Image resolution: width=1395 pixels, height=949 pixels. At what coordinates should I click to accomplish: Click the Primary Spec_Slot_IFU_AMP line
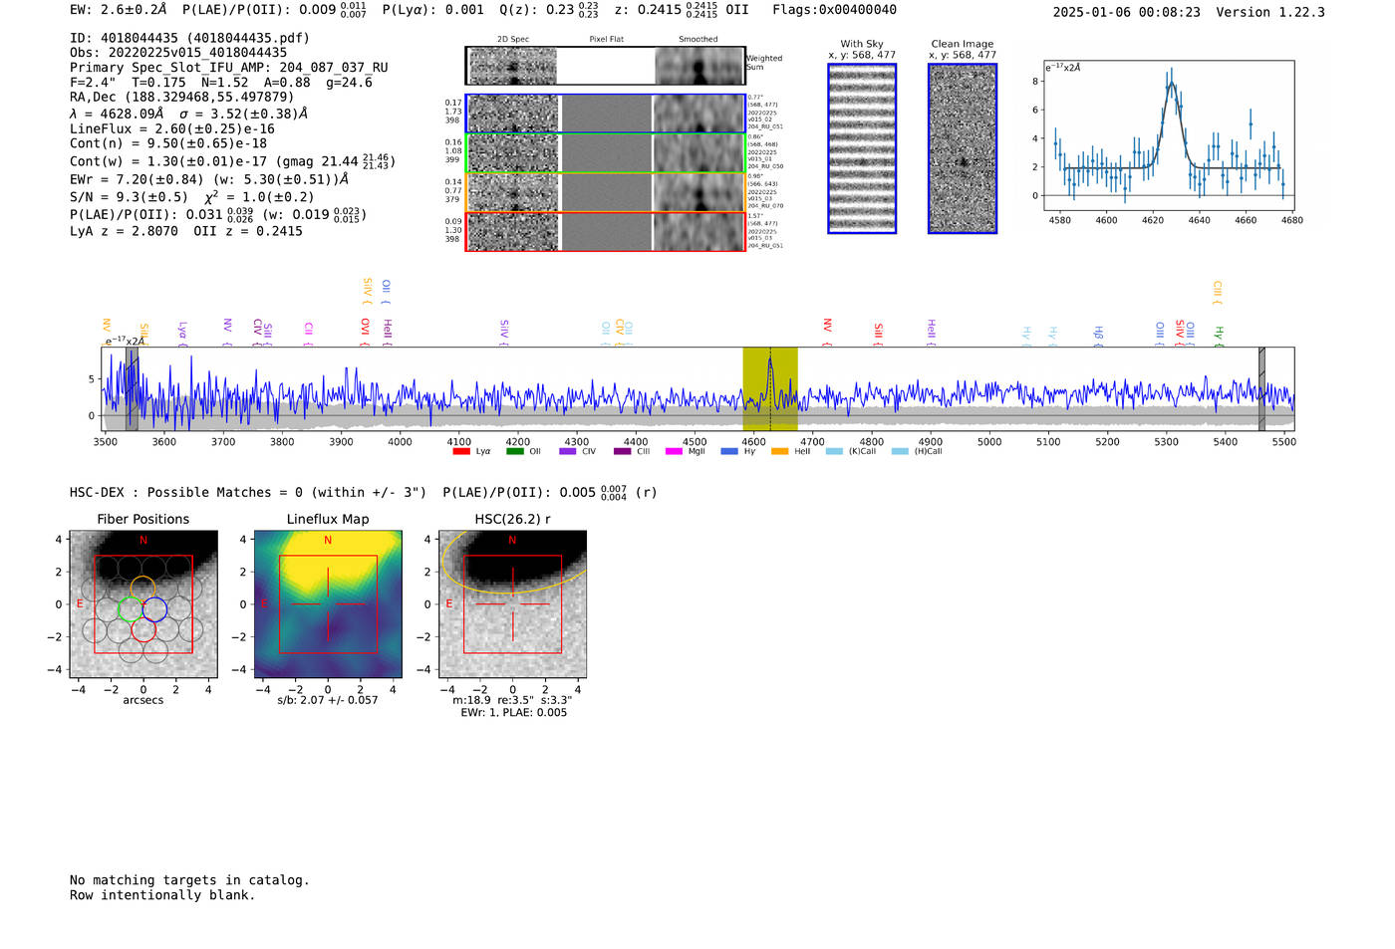(229, 68)
